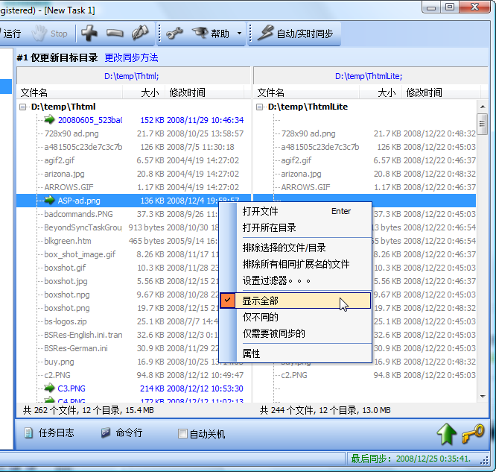Click the auto/realtime sync lightning icon

point(265,33)
